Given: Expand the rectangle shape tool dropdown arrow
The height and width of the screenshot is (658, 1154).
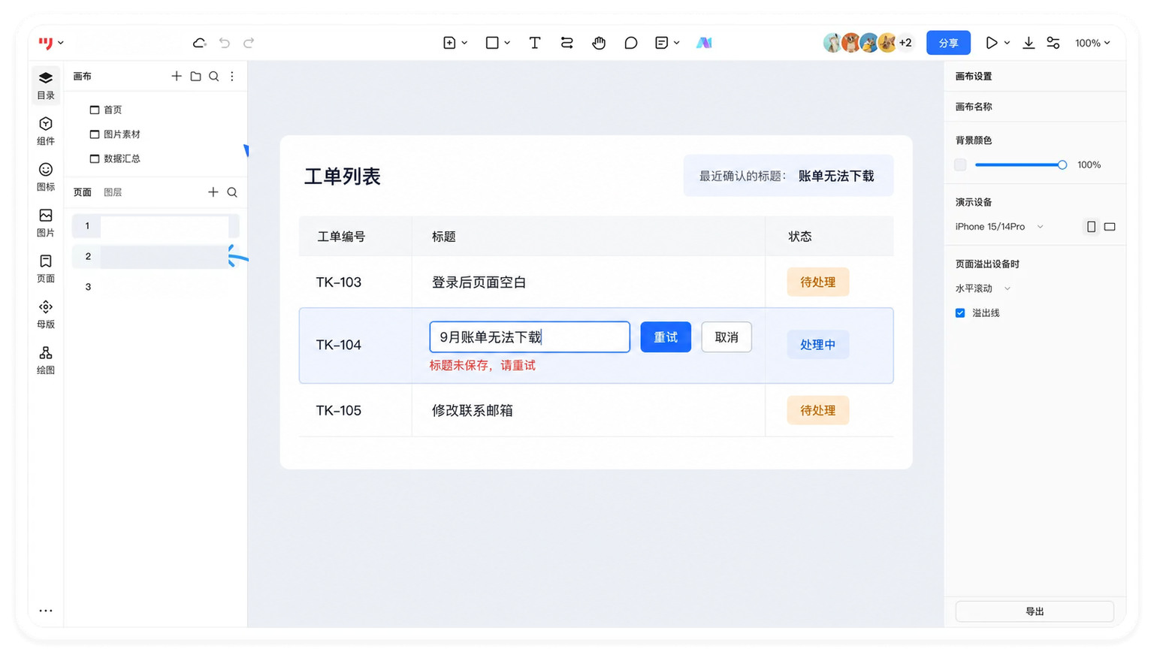Looking at the screenshot, I should [x=508, y=43].
